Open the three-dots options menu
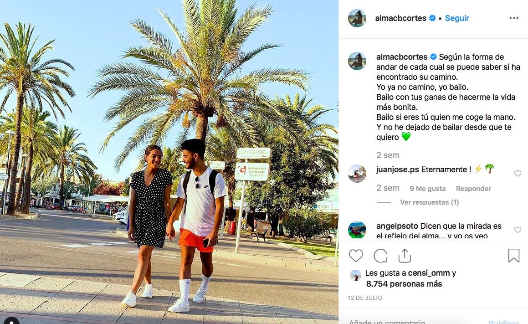This screenshot has height=324, width=528. 514,18
